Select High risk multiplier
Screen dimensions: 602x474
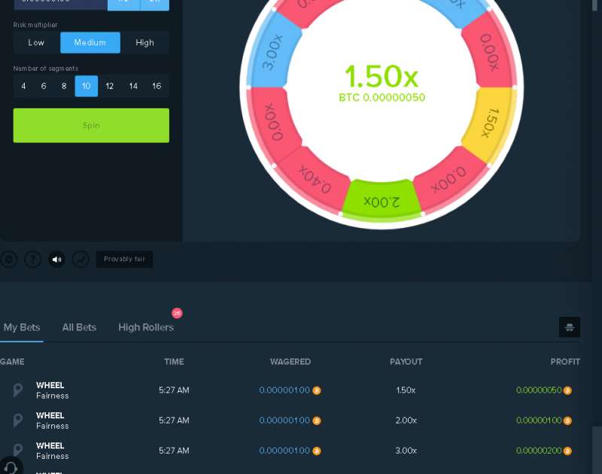(x=144, y=43)
